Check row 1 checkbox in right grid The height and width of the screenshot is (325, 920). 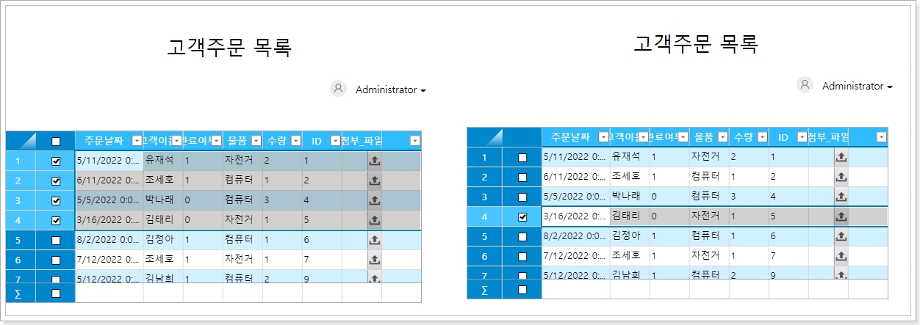click(x=522, y=157)
